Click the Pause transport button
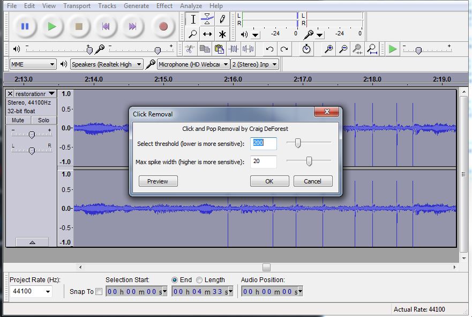472x317 pixels. coord(25,26)
